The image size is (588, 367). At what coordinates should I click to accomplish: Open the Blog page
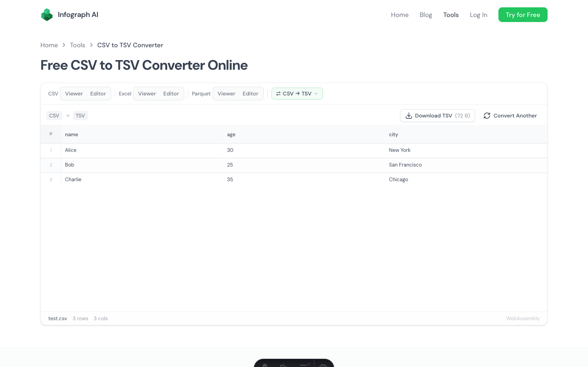click(x=426, y=15)
